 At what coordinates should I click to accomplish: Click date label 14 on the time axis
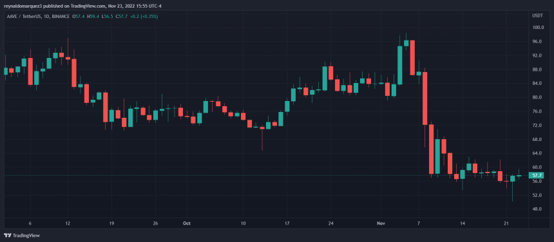click(x=462, y=223)
